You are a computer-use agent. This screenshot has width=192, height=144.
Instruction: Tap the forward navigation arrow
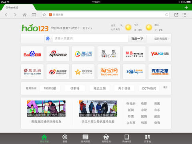click(x=15, y=14)
